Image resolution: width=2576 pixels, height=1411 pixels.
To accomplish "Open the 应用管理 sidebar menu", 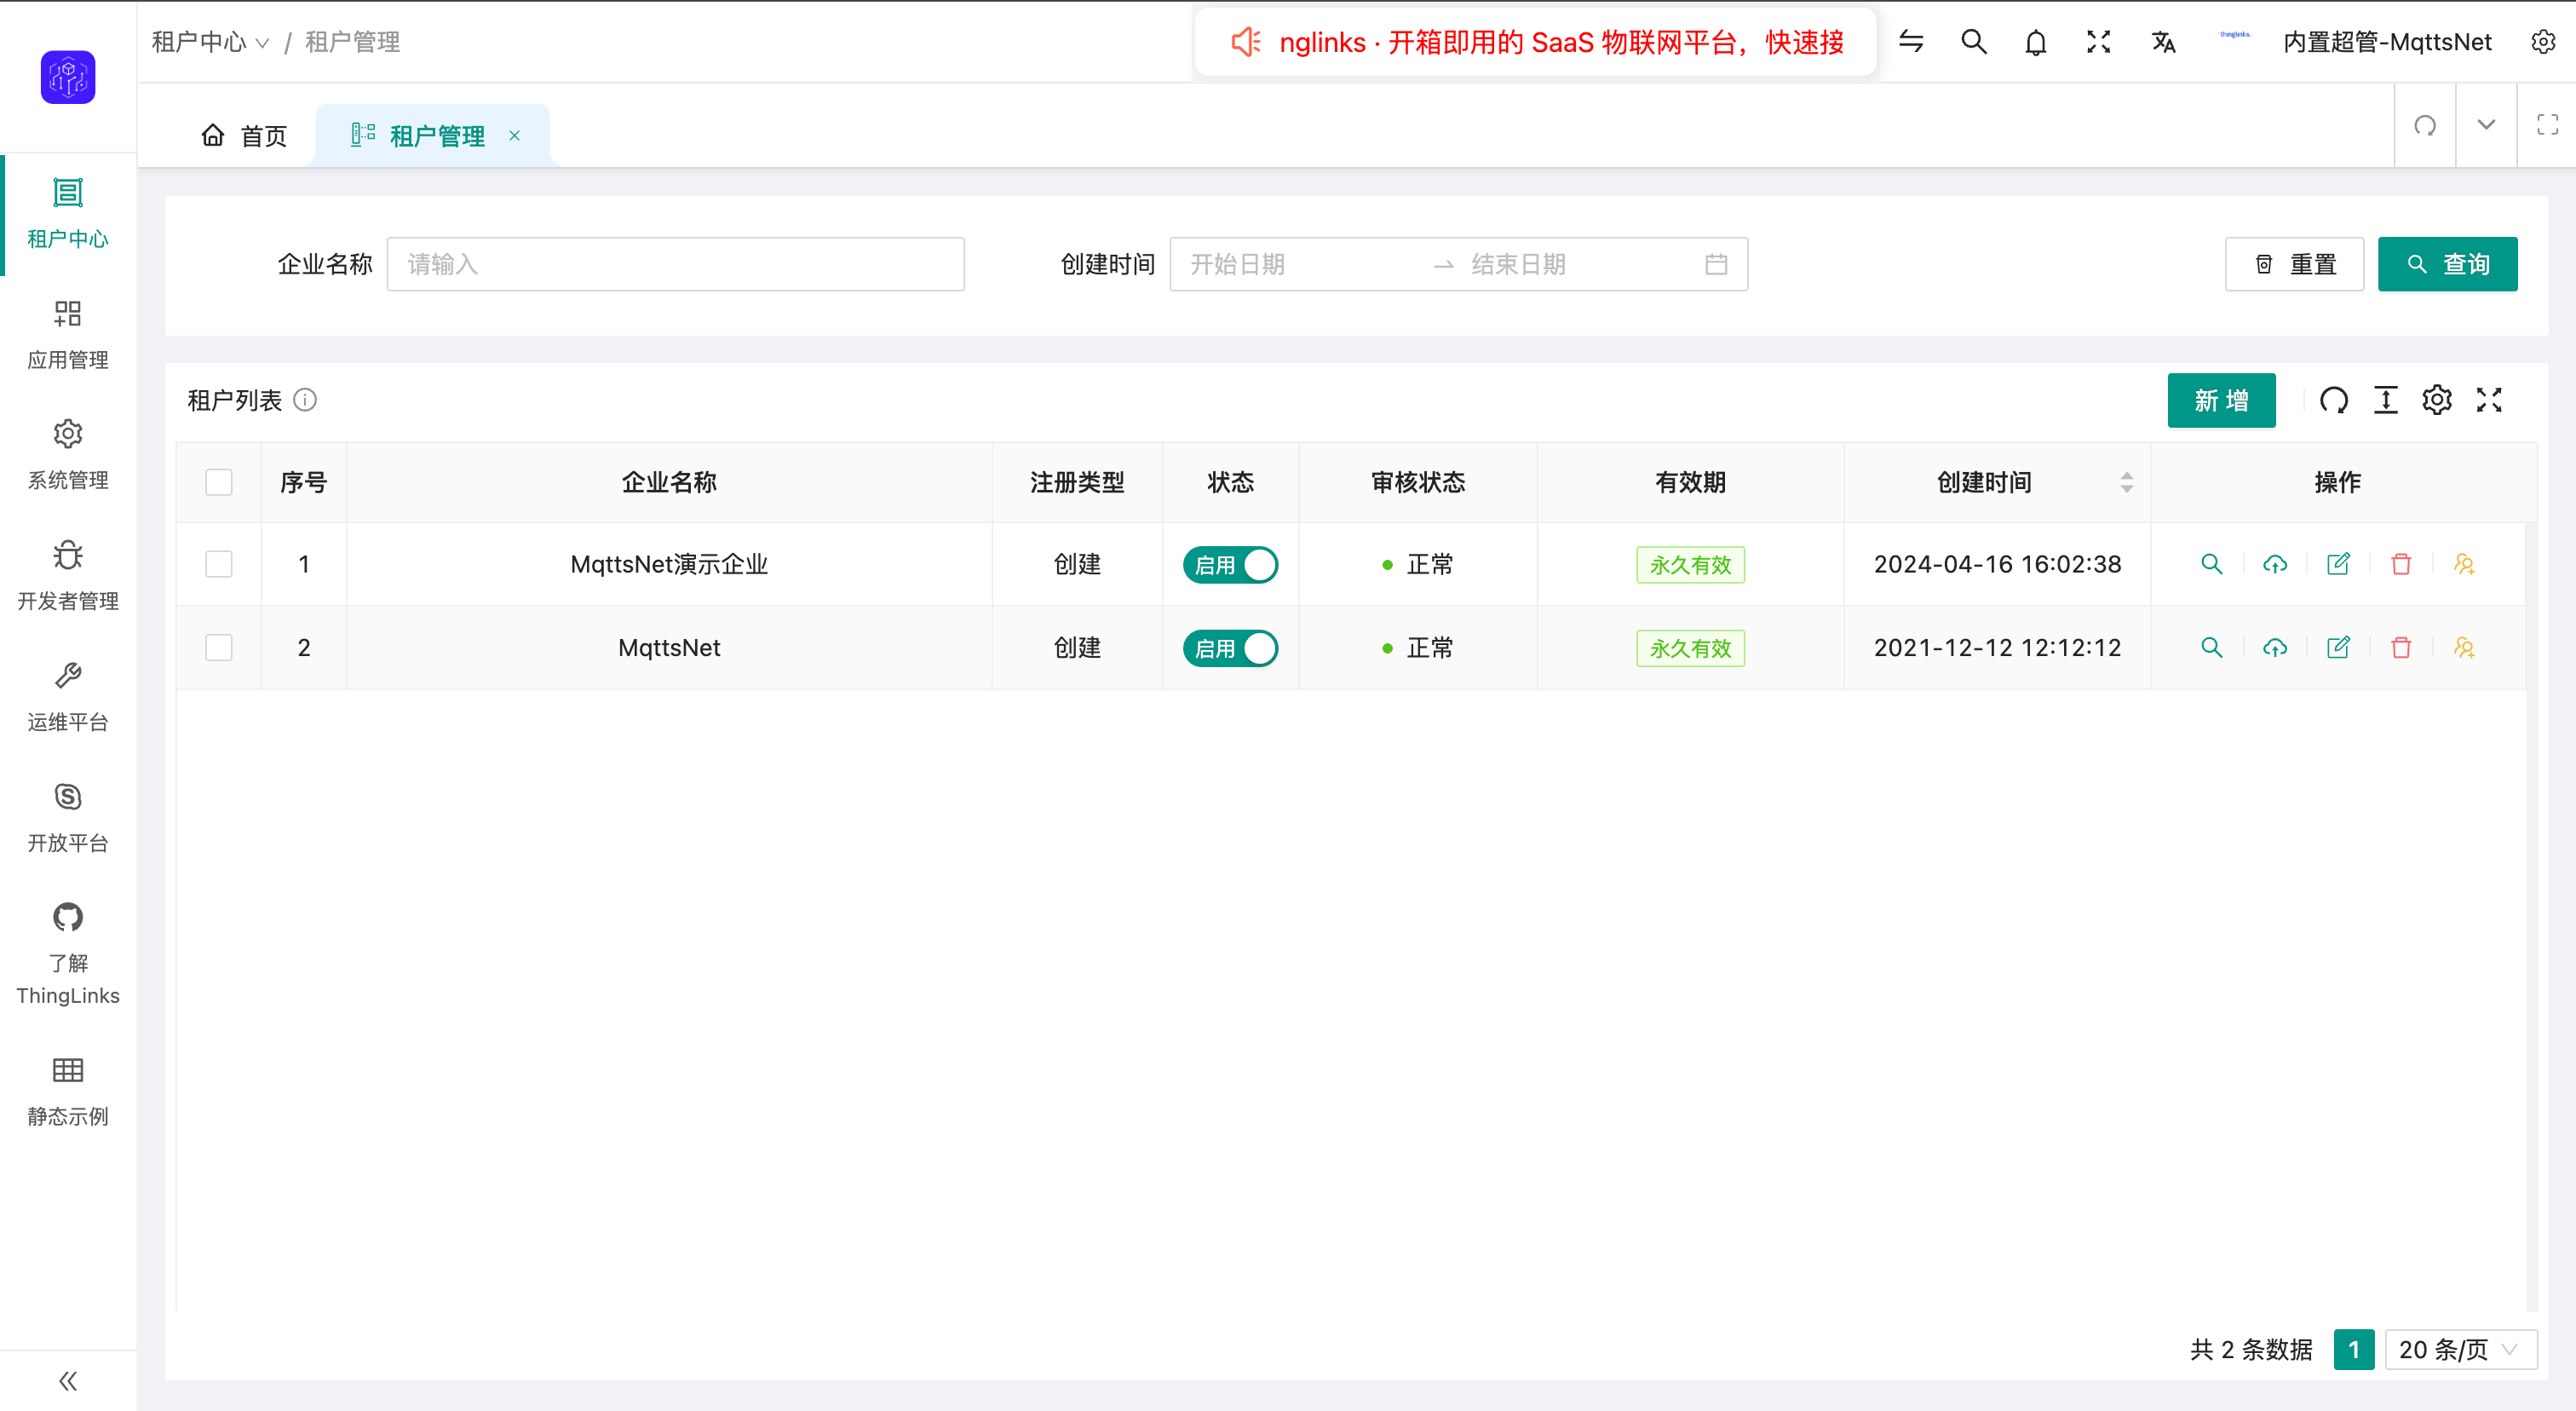I will (x=68, y=334).
